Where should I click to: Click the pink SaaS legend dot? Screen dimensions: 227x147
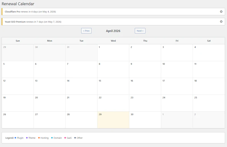(65, 138)
